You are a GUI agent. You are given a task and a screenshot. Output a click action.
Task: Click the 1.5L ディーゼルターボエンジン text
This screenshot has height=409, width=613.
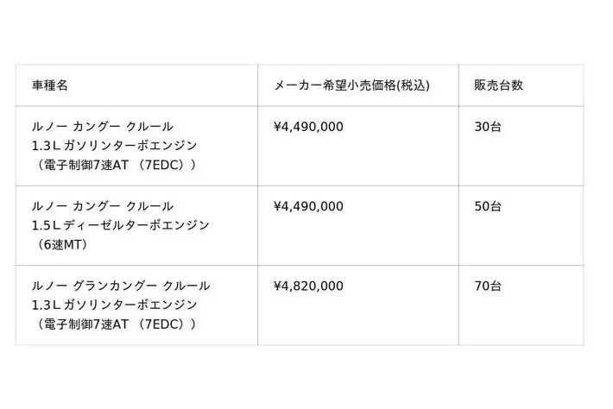(x=120, y=225)
